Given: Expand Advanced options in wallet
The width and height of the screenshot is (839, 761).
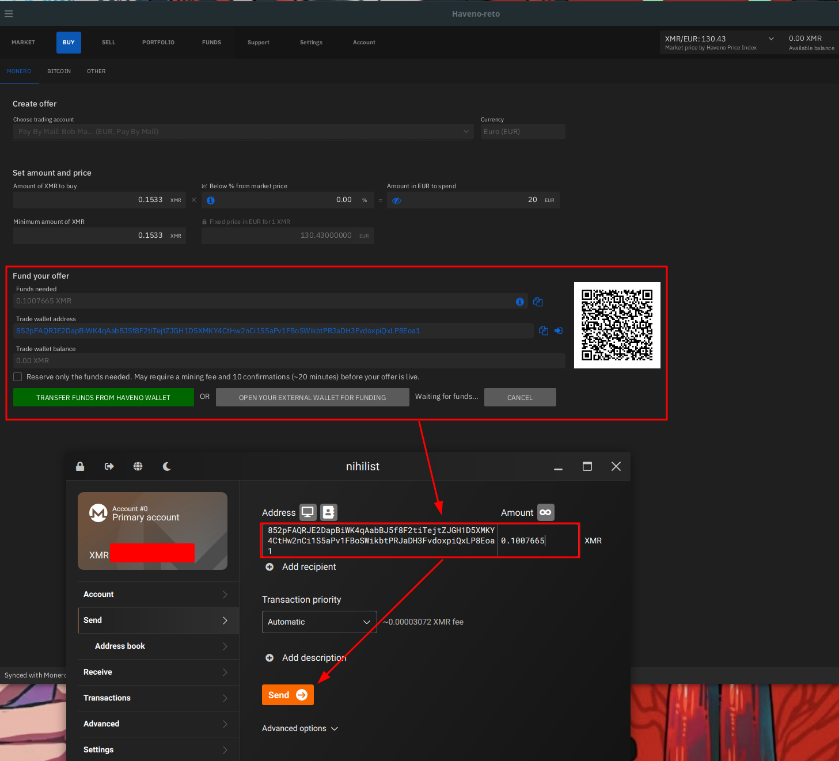Looking at the screenshot, I should tap(300, 729).
